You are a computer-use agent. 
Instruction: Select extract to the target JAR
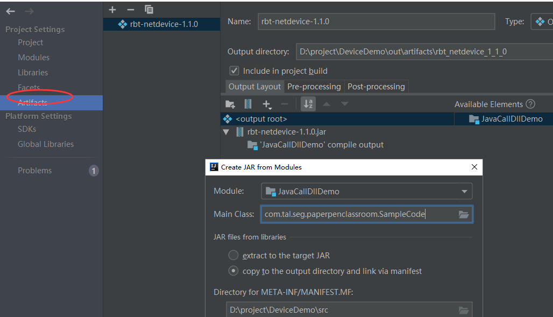(233, 255)
